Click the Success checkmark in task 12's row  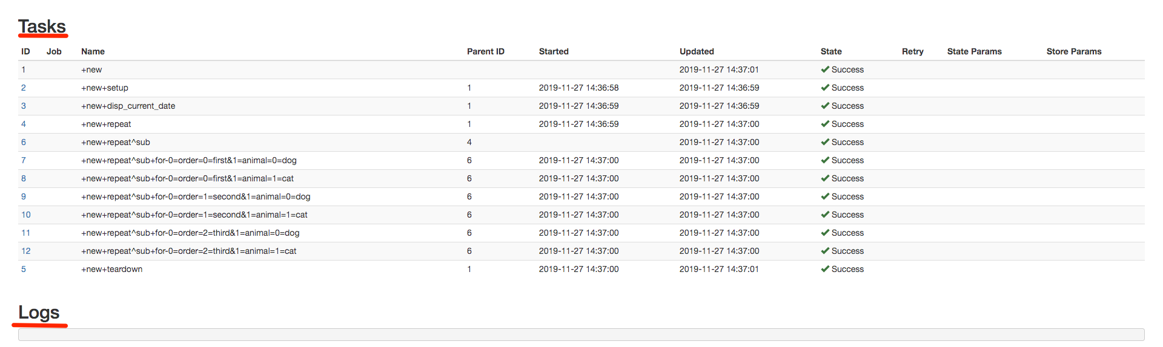[x=825, y=251]
